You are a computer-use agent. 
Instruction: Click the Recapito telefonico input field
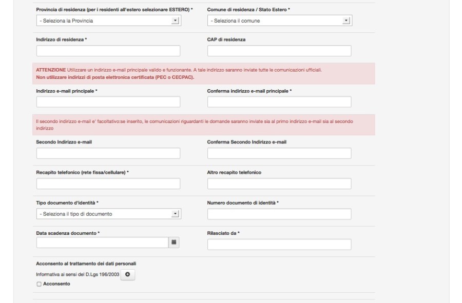click(x=108, y=184)
